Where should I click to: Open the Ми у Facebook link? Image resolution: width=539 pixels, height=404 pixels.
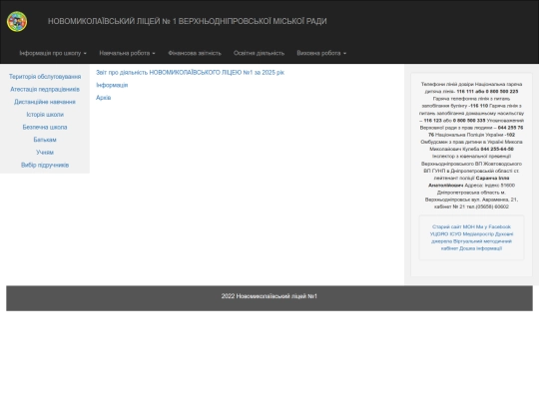click(494, 226)
